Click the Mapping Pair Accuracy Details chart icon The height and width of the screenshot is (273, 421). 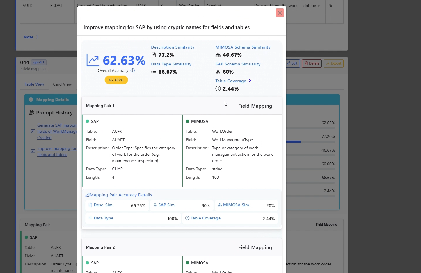pyautogui.click(x=87, y=195)
